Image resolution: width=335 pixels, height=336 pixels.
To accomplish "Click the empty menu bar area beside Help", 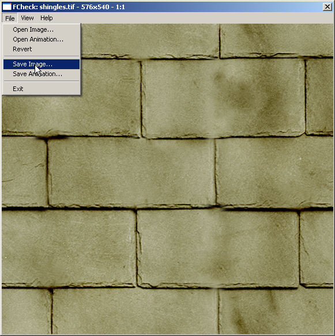I will click(193, 18).
